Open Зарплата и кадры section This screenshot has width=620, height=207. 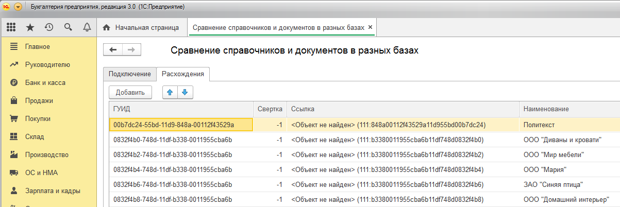coord(52,191)
